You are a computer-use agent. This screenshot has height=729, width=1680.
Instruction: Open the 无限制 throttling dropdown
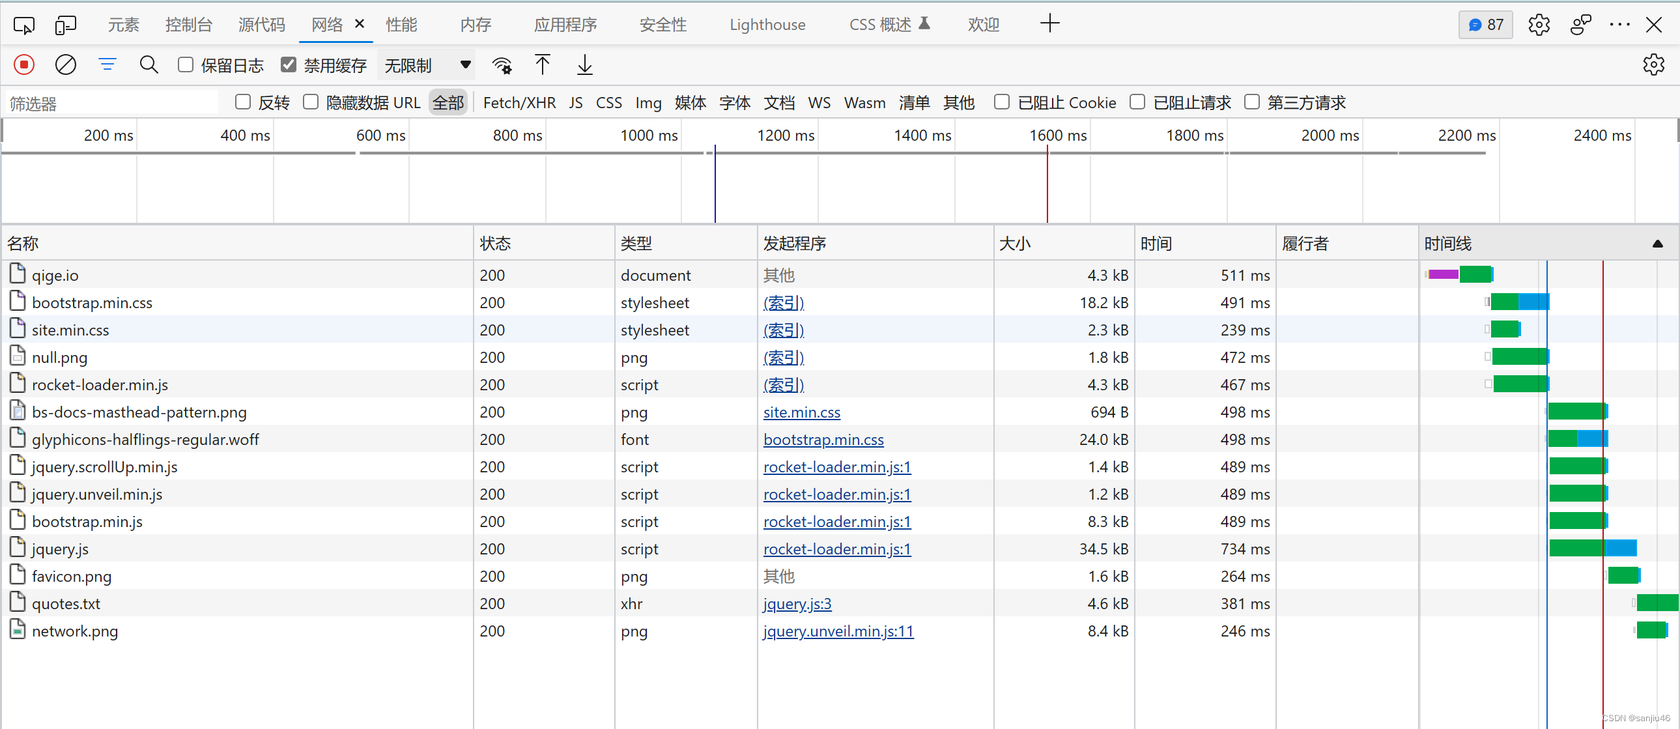pyautogui.click(x=427, y=65)
